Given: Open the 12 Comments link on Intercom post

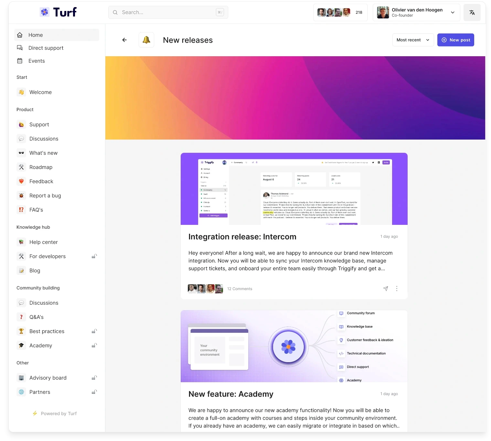Looking at the screenshot, I should point(240,289).
